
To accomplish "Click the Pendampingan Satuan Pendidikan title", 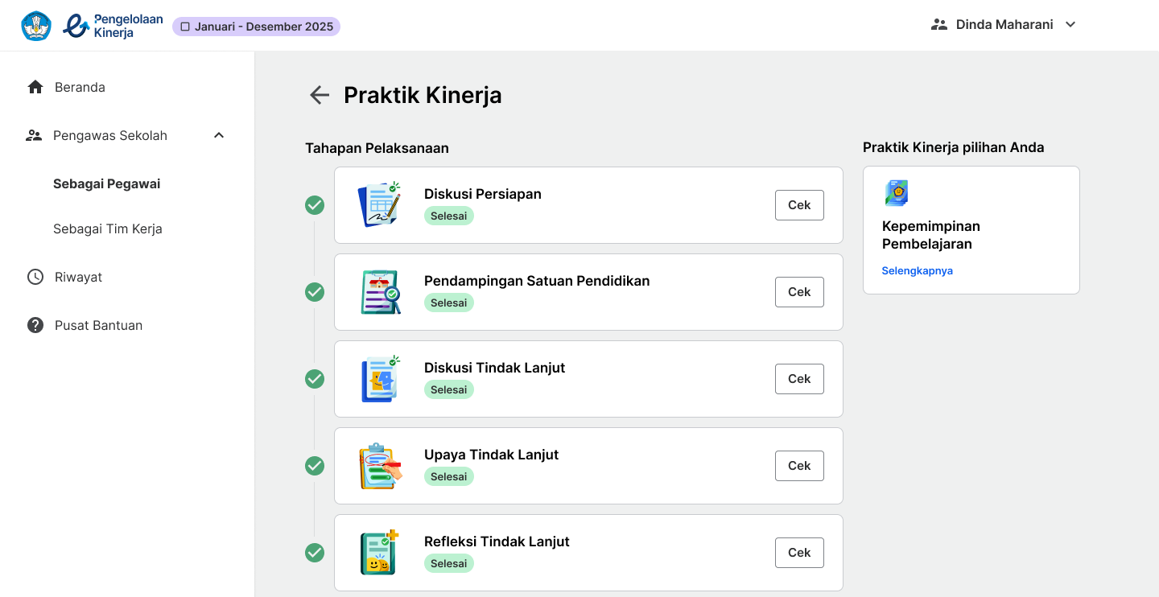I will pos(537,281).
